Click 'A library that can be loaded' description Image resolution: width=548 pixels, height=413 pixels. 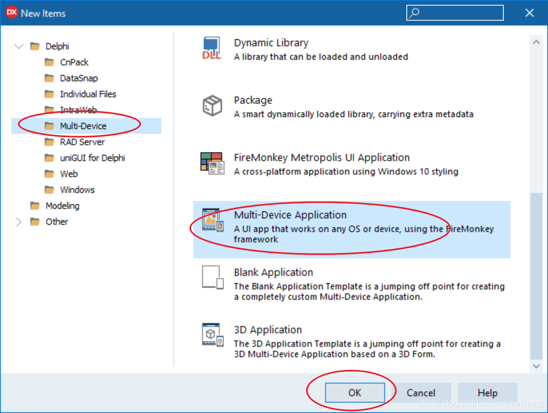click(x=321, y=57)
